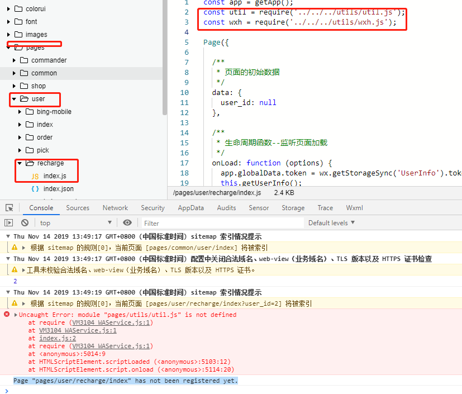The image size is (462, 394).
Task: Click the font folder icon
Action: [18, 21]
